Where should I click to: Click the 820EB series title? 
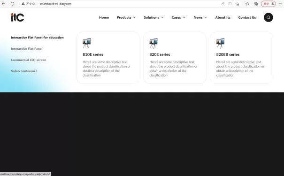pyautogui.click(x=228, y=54)
